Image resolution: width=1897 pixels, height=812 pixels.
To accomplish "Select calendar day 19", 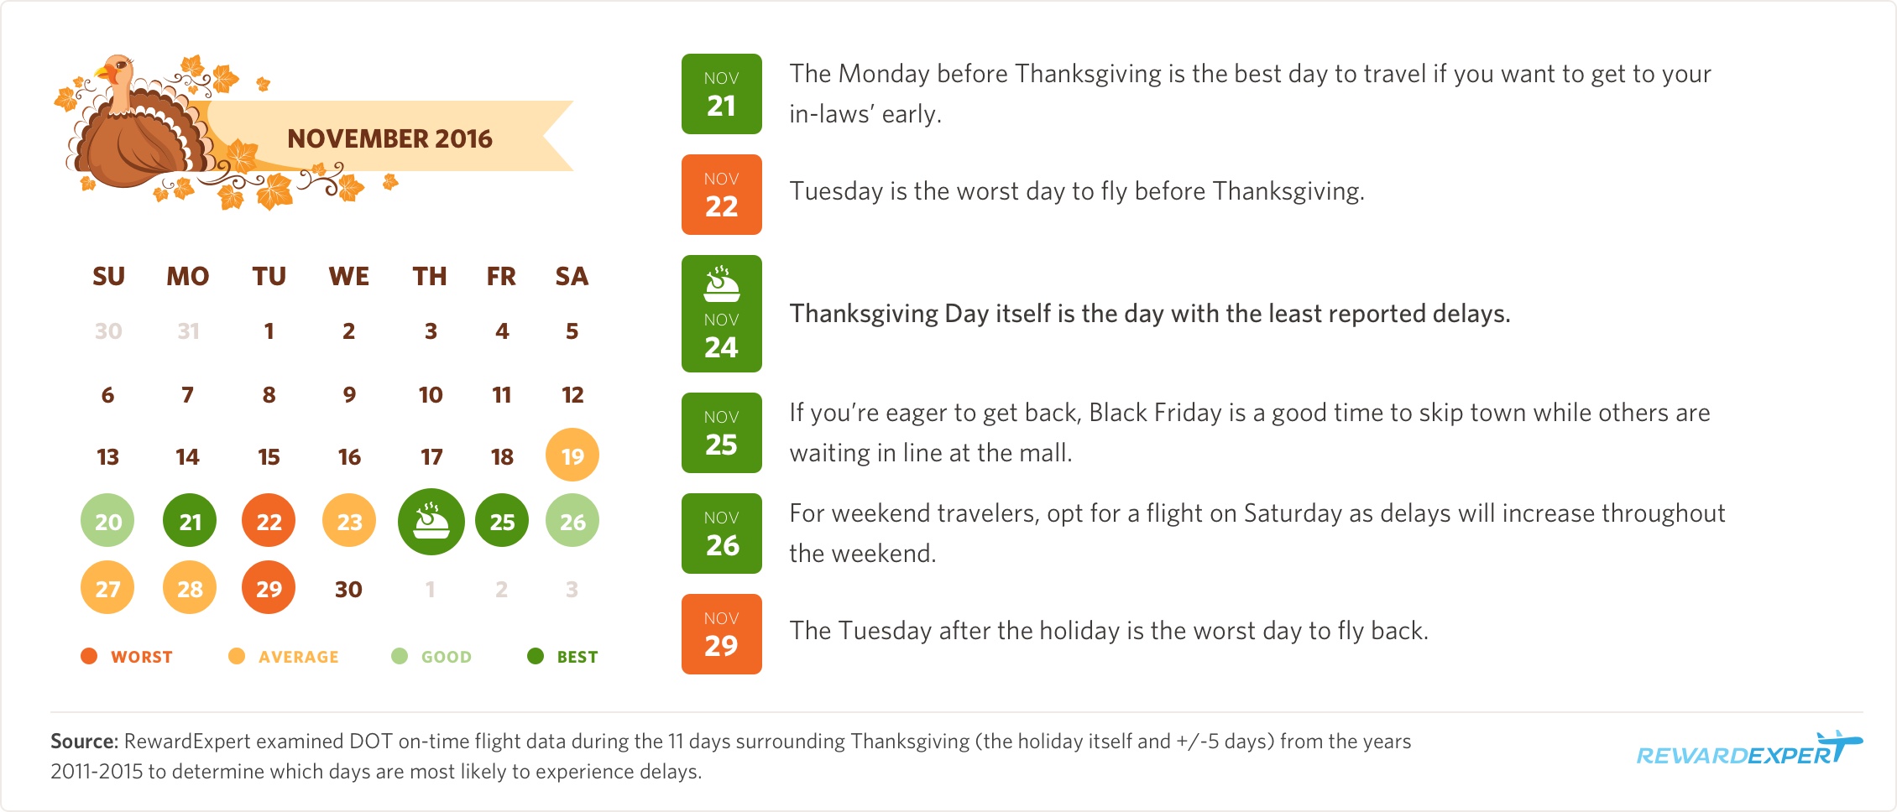I will point(572,455).
